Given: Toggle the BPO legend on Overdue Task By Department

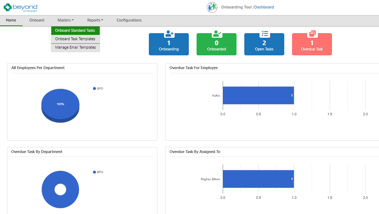Looking at the screenshot, I should (98, 172).
